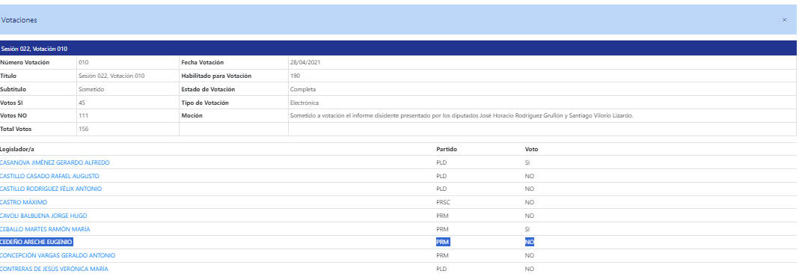Select the Fecha Votación value 28/04/2021
Screen dimensions: 799x274
(x=304, y=63)
